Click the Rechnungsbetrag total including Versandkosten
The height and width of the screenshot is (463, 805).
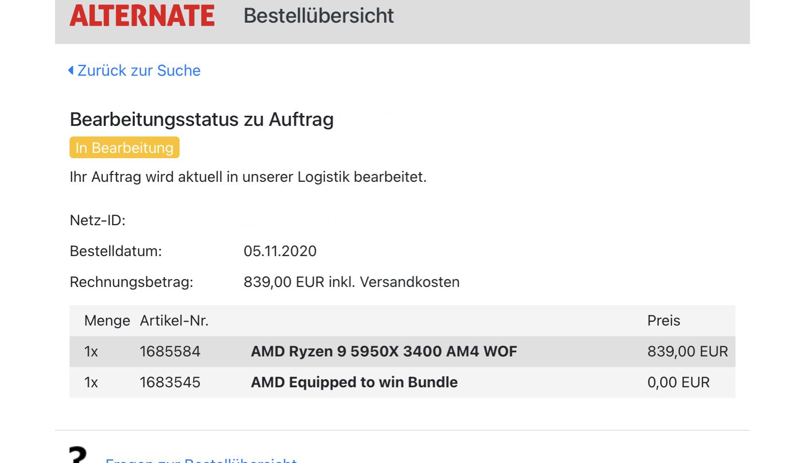point(351,282)
